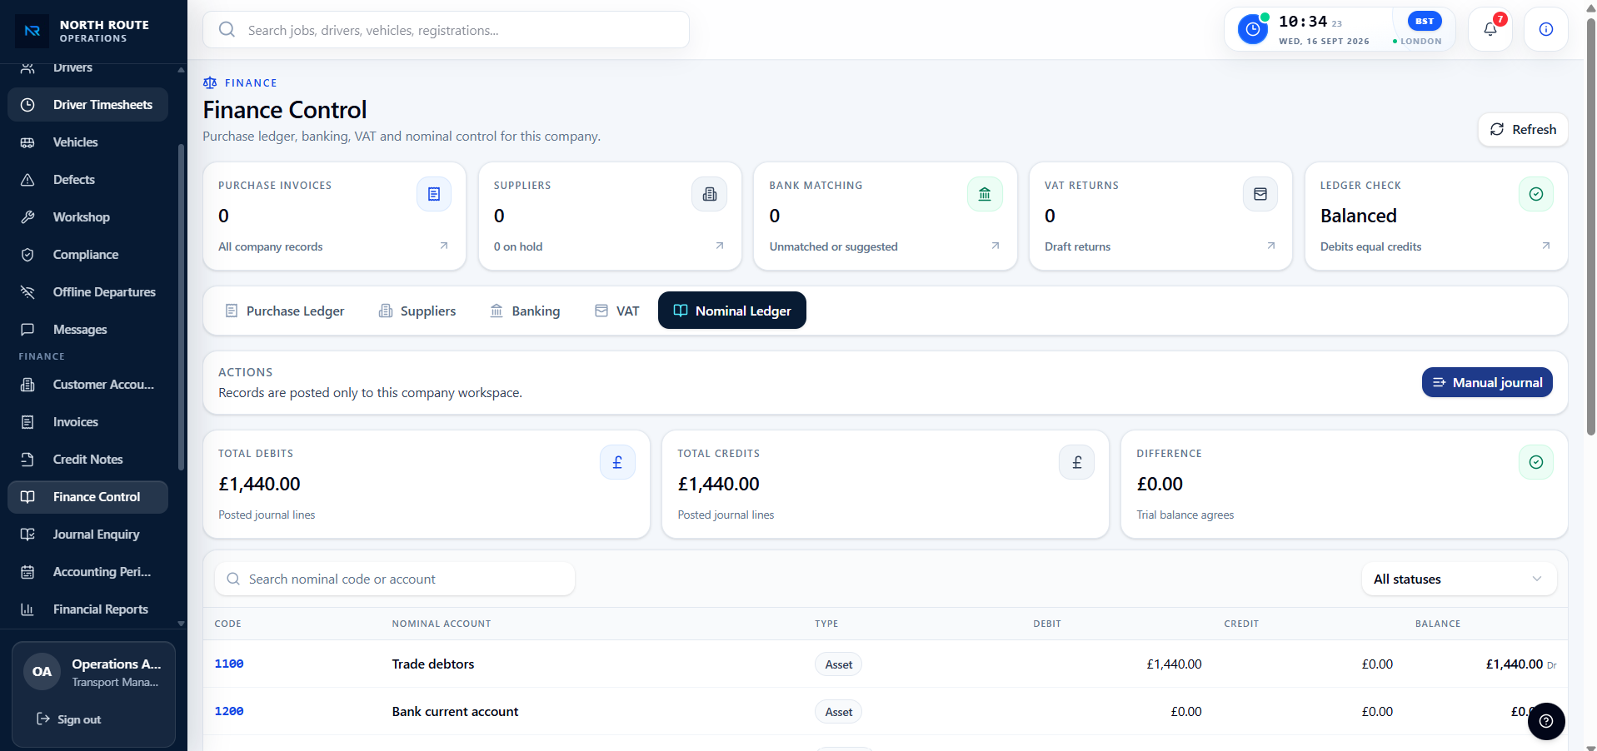Viewport: 1597px width, 751px height.
Task: Switch to the Suppliers tab
Action: tap(417, 311)
